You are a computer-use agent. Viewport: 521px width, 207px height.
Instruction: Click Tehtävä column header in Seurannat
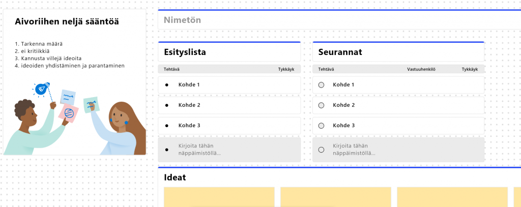click(x=327, y=69)
